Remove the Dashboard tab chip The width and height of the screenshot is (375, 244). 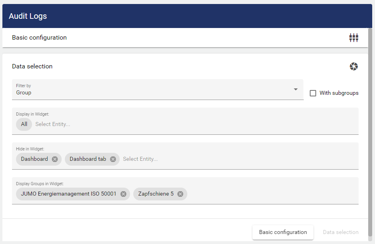point(113,159)
